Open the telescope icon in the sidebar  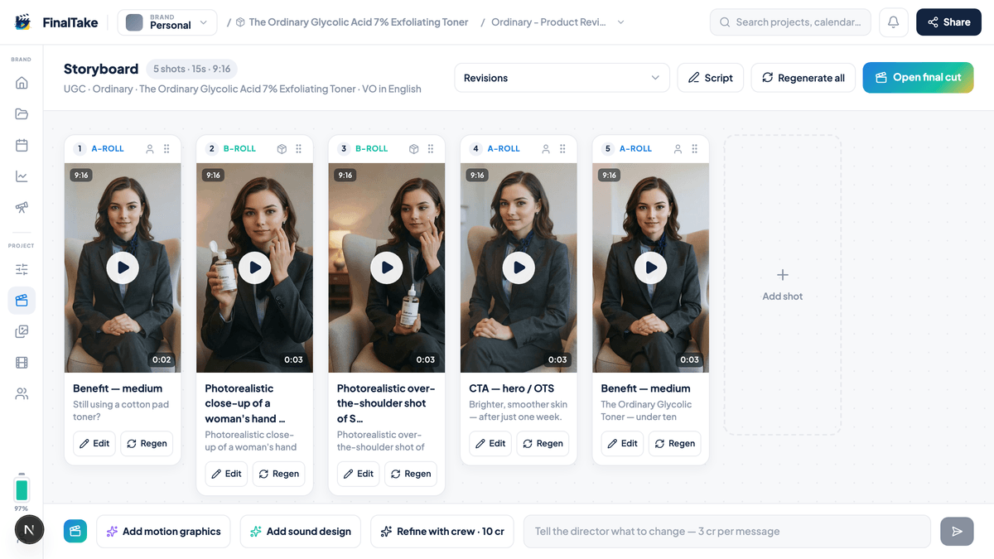point(22,208)
